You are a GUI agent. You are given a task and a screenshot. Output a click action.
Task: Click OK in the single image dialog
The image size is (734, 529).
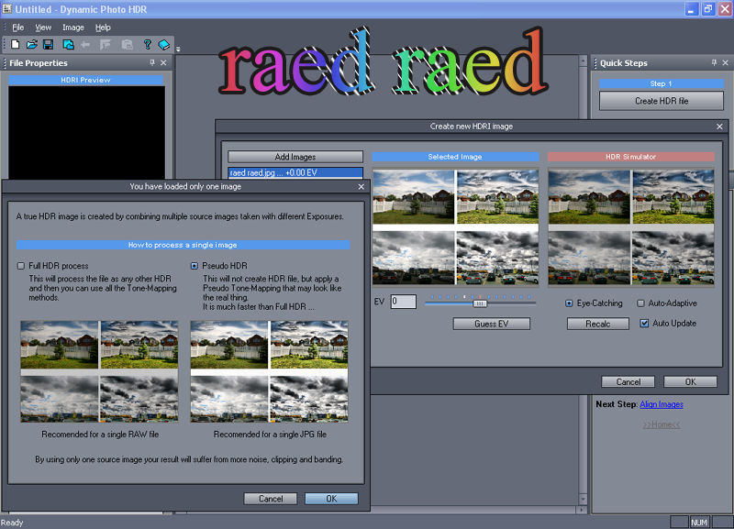331,499
